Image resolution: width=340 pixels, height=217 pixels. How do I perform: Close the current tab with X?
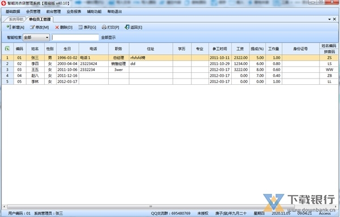334,19
